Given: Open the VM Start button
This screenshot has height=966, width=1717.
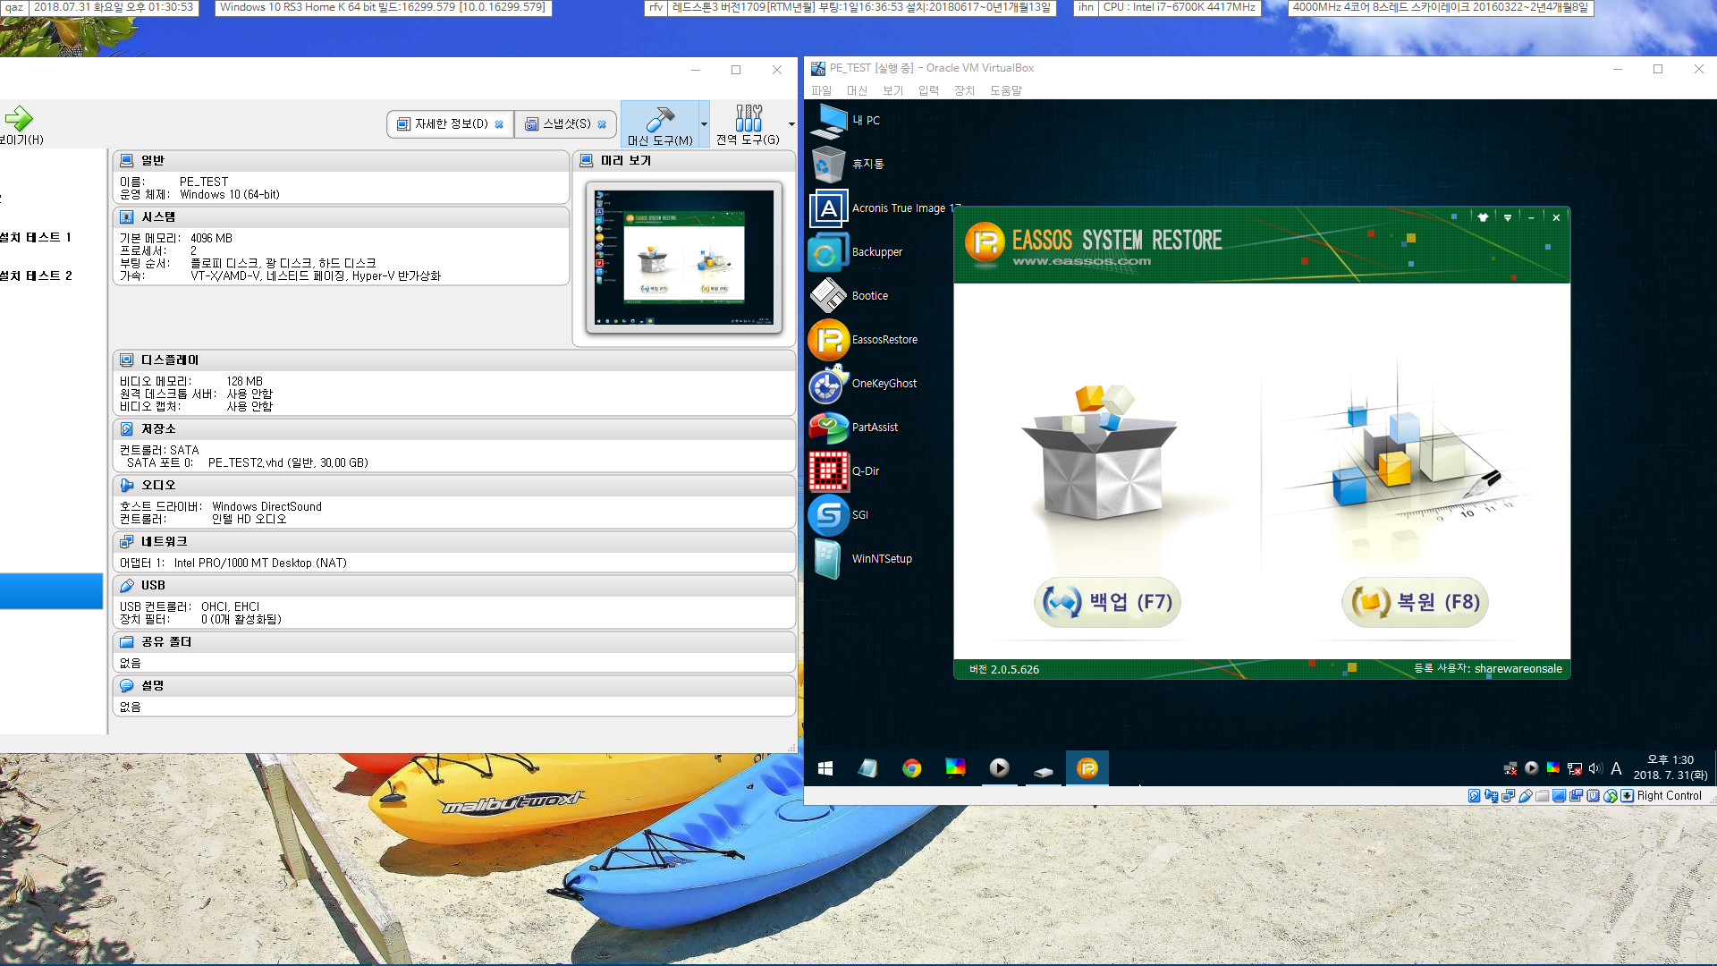Looking at the screenshot, I should coord(825,768).
